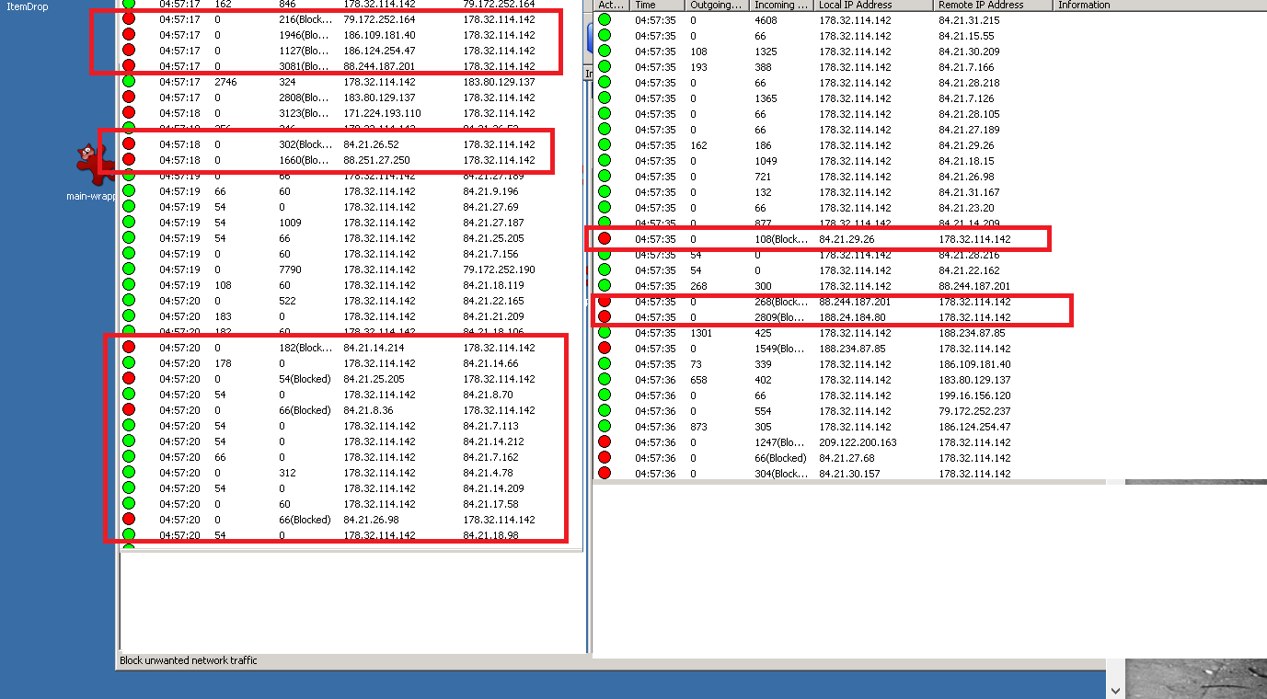This screenshot has height=699, width=1267.
Task: Click green dot of 84.21.4.78 row
Action: click(129, 472)
